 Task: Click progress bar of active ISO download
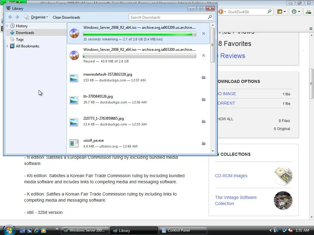coord(140,34)
